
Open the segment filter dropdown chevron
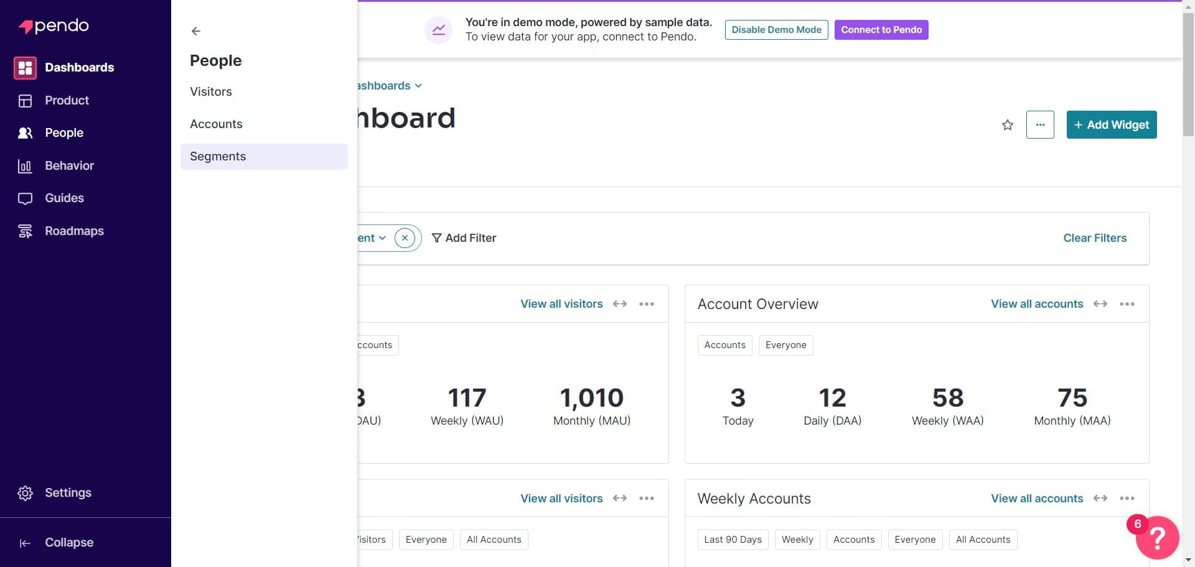[382, 238]
